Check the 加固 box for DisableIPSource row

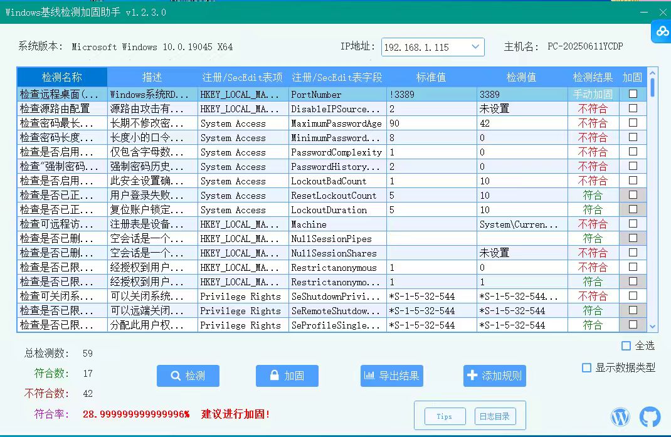633,108
